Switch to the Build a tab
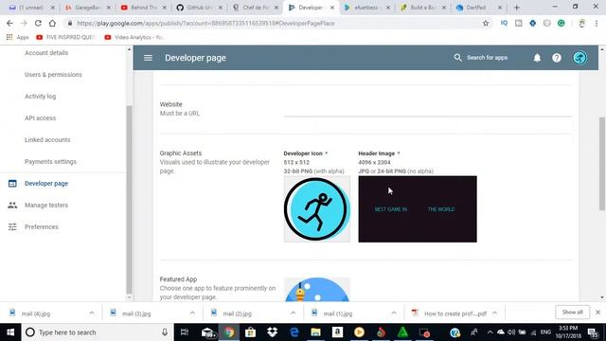This screenshot has width=606, height=341. click(x=423, y=8)
